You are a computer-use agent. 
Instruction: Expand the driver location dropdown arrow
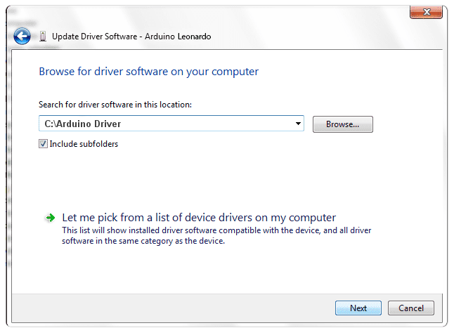(x=298, y=124)
